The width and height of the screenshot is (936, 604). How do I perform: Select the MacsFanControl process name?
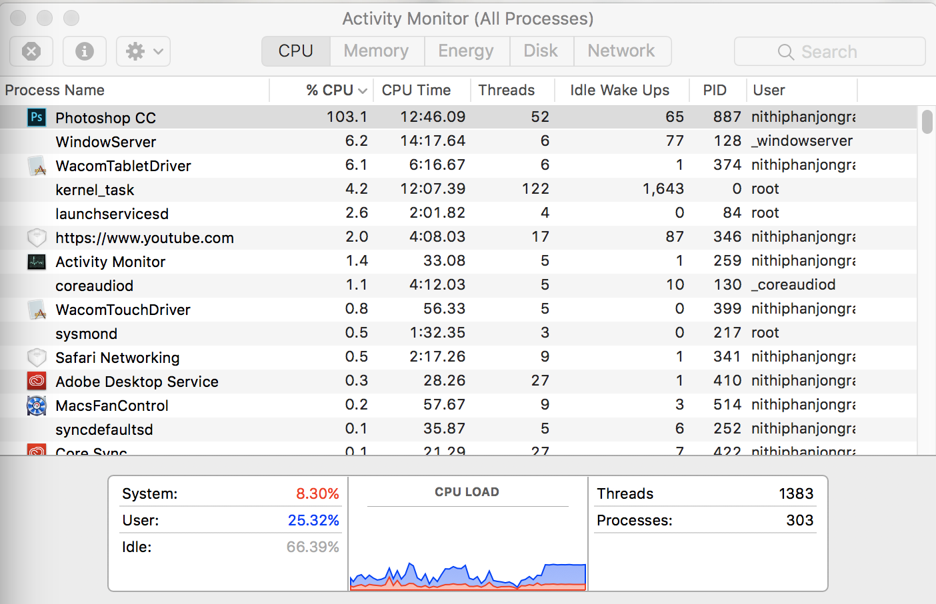coord(112,406)
